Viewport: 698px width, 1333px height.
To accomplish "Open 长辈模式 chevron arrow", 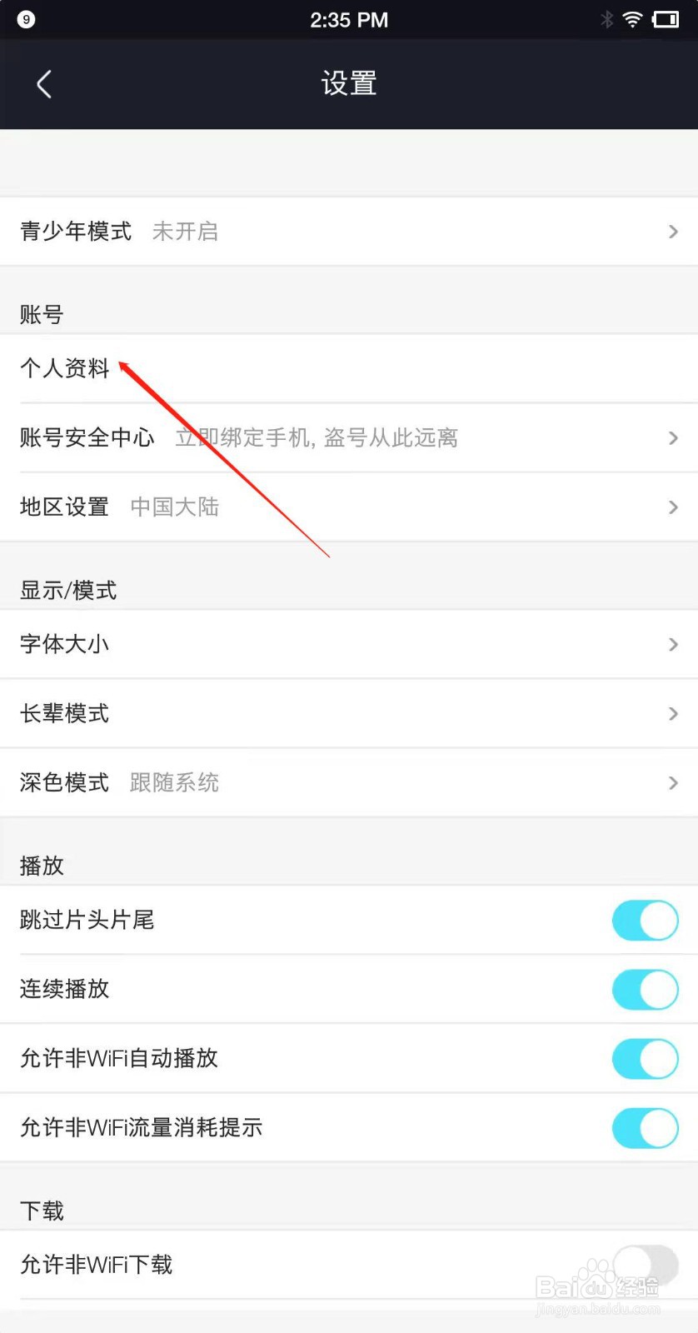I will pos(673,713).
